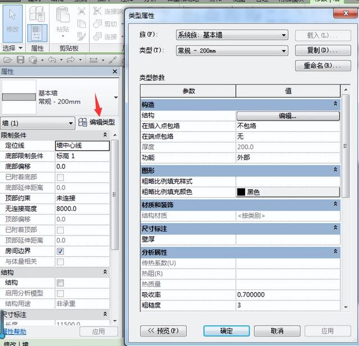This screenshot has width=359, height=346.
Task: Close the Properties palette with X
Action: click(x=114, y=72)
